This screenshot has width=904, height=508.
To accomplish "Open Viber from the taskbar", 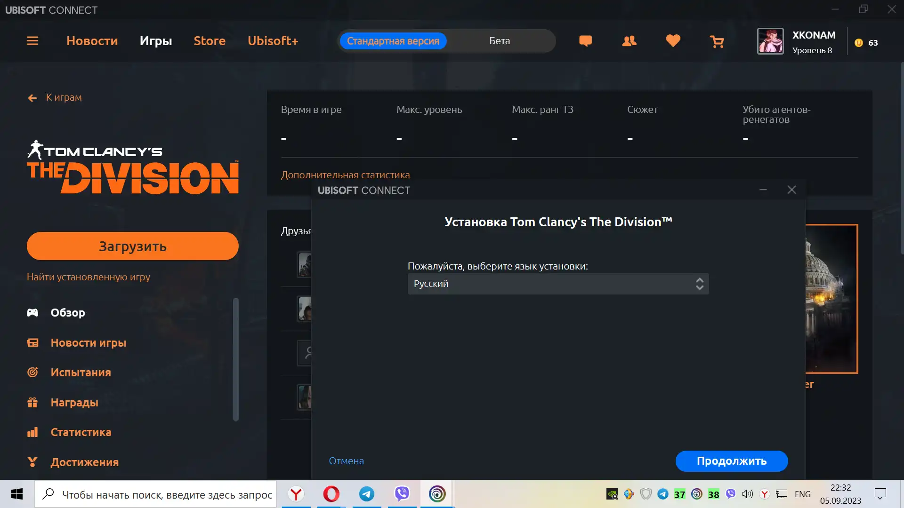I will (x=402, y=494).
